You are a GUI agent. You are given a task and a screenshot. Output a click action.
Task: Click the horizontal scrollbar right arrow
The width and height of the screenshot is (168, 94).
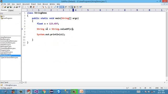click(x=165, y=82)
